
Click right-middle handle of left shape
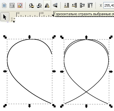tap(54, 71)
